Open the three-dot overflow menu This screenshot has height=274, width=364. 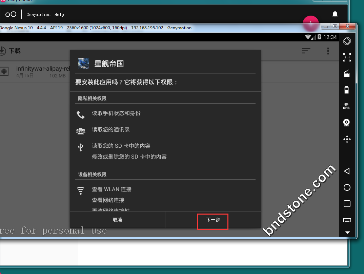point(328,51)
